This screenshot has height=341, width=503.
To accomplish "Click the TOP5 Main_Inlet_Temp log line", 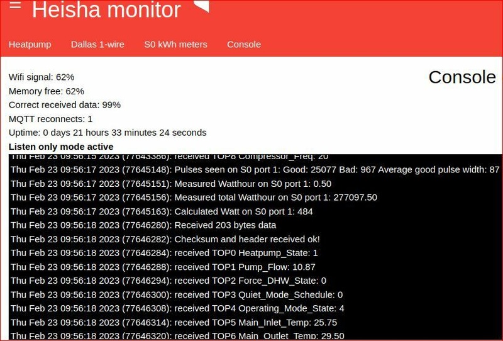I will tap(174, 323).
